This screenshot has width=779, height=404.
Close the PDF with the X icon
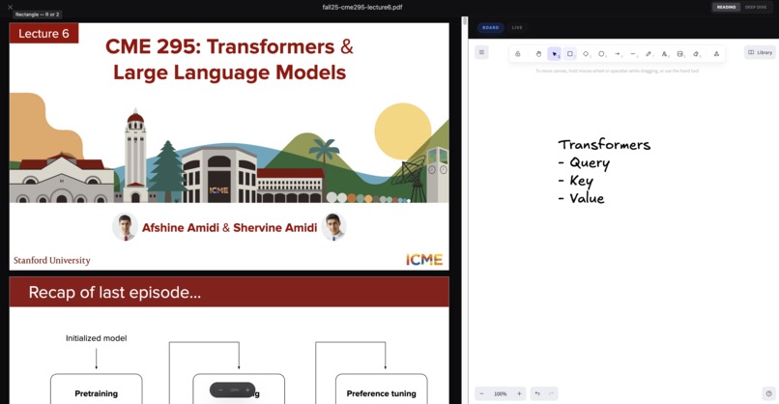pyautogui.click(x=10, y=7)
